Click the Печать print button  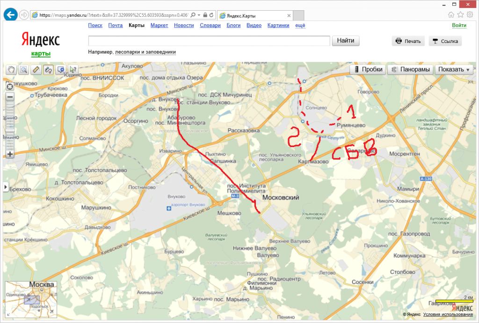(x=408, y=41)
